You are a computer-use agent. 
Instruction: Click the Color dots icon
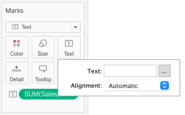(x=17, y=43)
